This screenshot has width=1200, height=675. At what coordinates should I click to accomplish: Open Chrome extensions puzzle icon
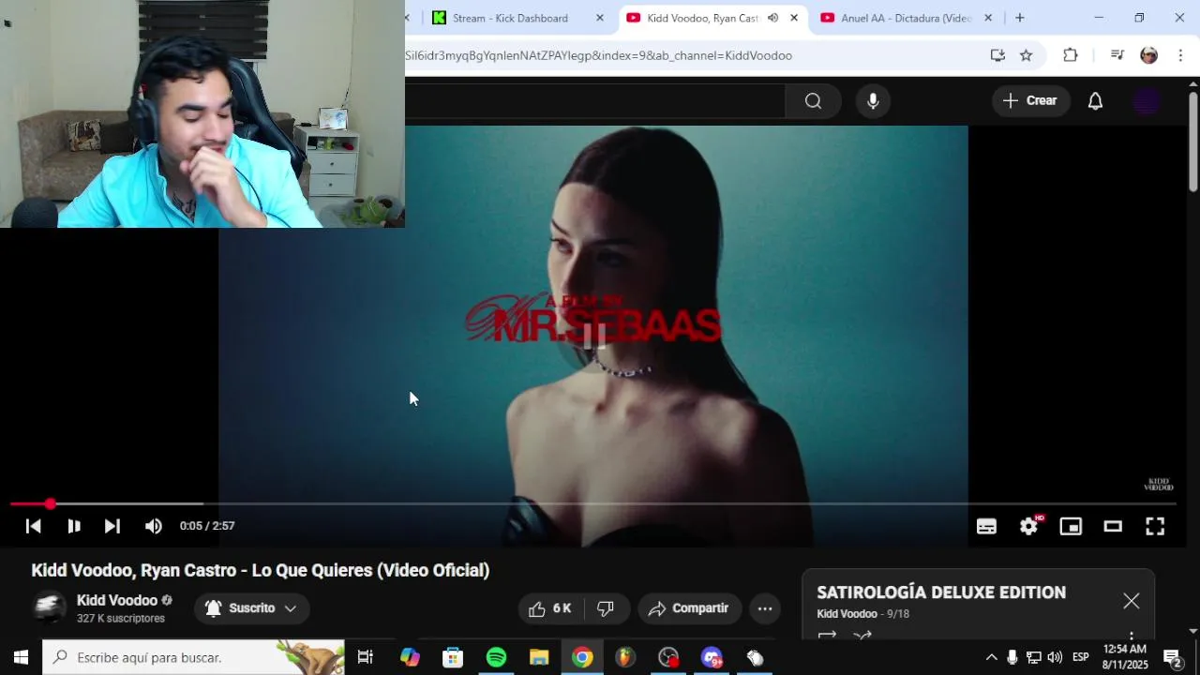1071,55
